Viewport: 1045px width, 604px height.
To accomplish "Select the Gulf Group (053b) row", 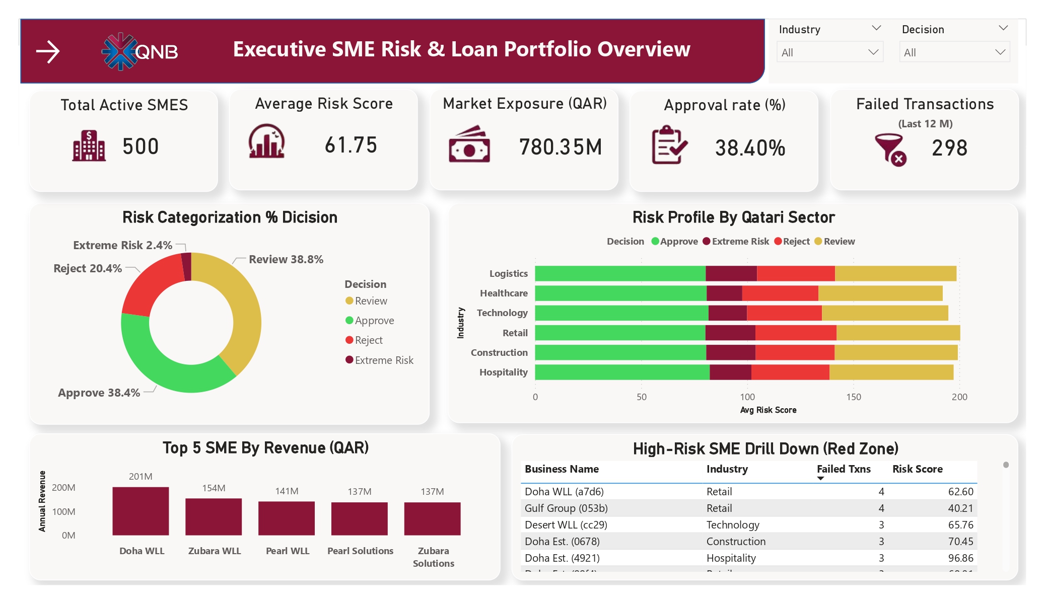I will [749, 508].
